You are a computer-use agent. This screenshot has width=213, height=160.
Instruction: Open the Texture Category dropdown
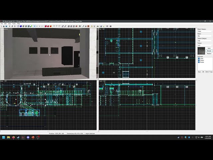tap(205, 41)
